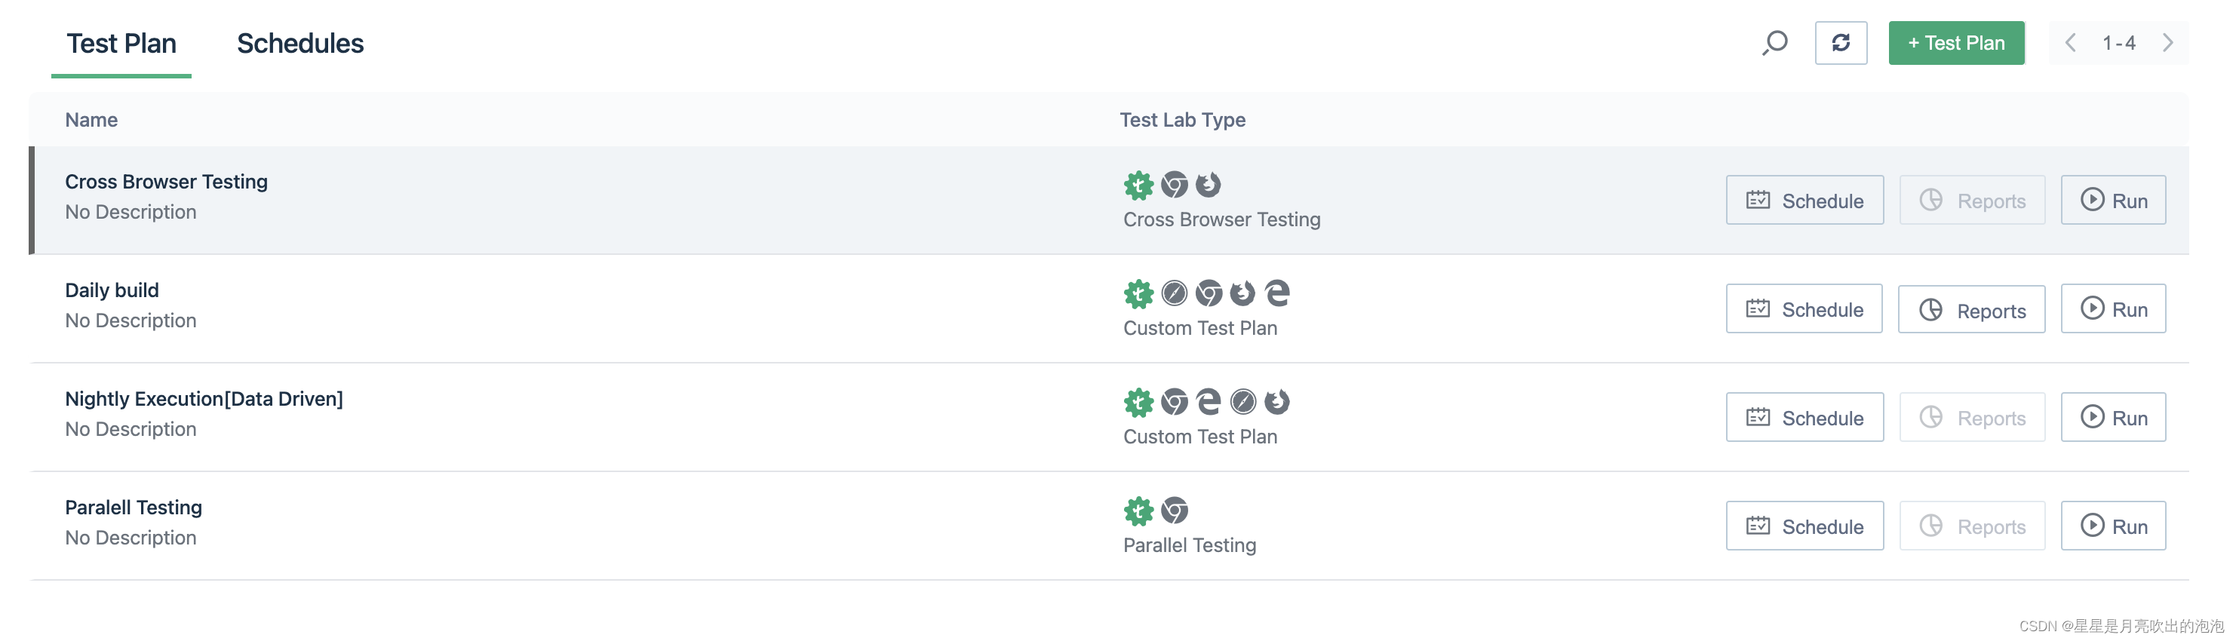The image size is (2236, 641).
Task: Click green gear icon in Nightly Execution row
Action: tap(1138, 403)
